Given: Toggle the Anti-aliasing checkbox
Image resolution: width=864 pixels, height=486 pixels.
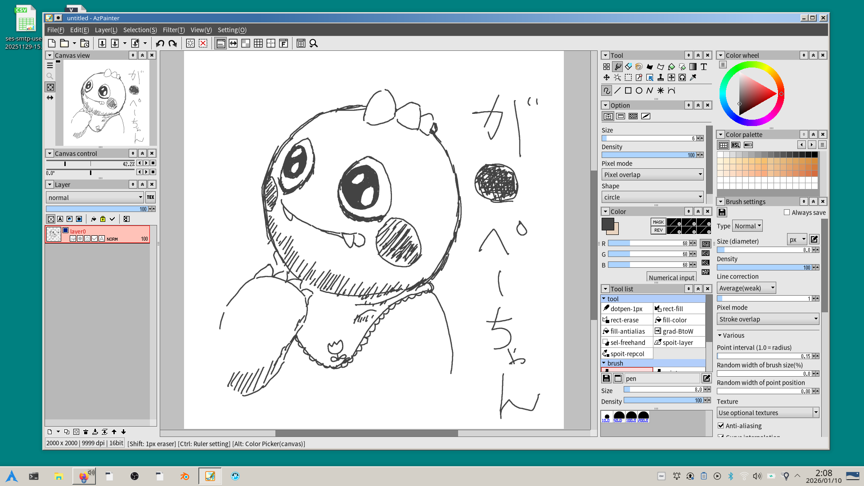Looking at the screenshot, I should tap(721, 426).
